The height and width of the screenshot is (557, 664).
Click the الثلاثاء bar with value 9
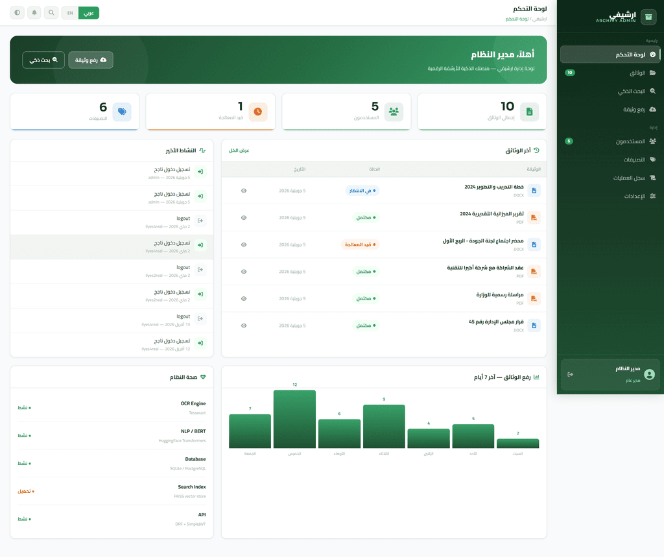pos(384,426)
